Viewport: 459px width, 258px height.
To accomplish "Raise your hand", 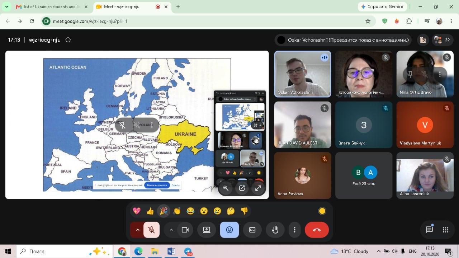I will (x=275, y=230).
